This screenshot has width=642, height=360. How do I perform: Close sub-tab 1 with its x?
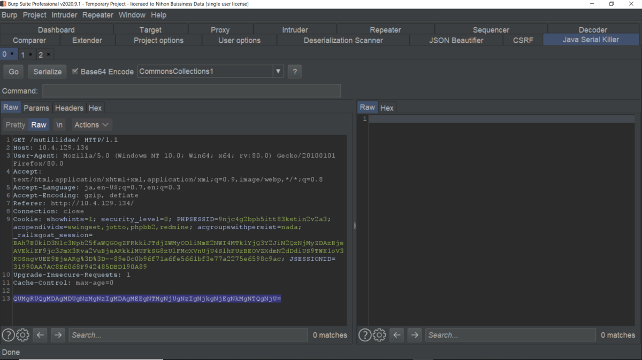pyautogui.click(x=30, y=54)
